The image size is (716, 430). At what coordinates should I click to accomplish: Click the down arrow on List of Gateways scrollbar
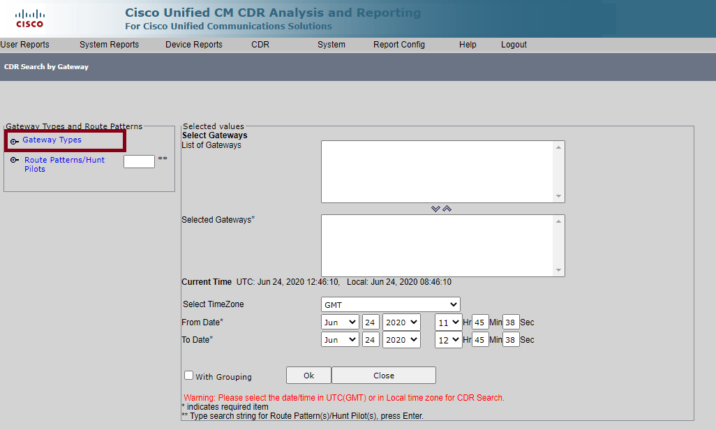(x=559, y=195)
